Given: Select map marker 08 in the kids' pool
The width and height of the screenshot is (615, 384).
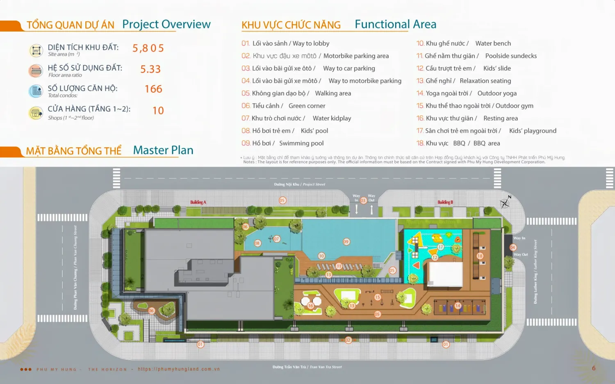Looking at the screenshot, I should [257, 243].
